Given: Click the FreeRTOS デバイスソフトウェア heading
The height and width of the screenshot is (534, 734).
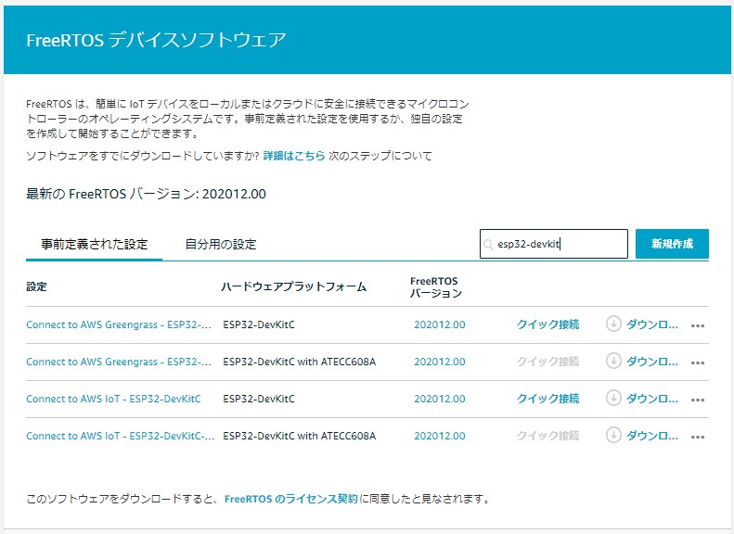Looking at the screenshot, I should click(156, 40).
